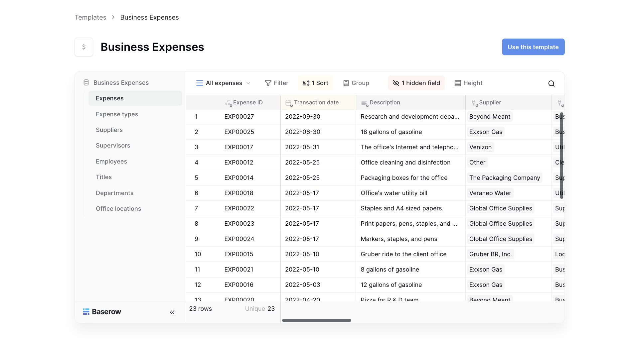Collapse sidebar with double chevron icon

point(172,312)
